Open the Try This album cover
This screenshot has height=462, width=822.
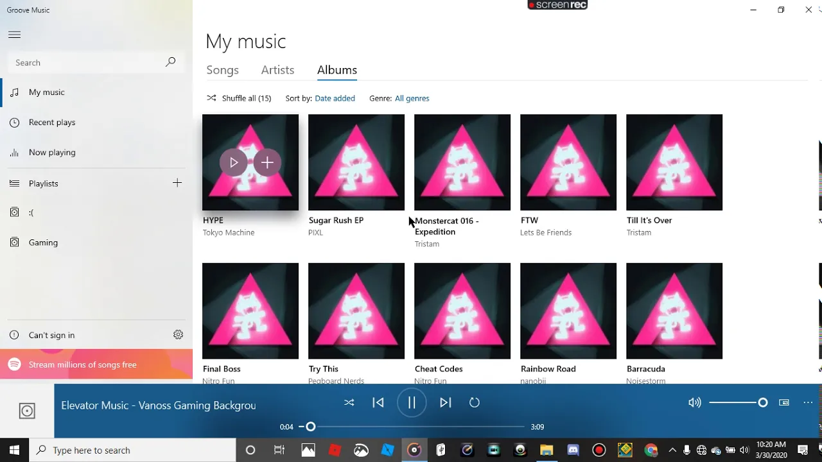(356, 311)
